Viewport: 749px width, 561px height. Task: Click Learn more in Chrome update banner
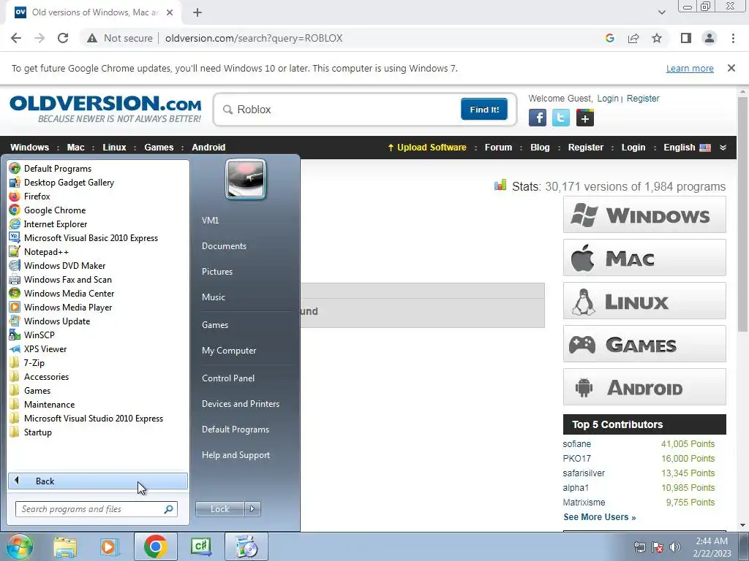[x=690, y=68]
